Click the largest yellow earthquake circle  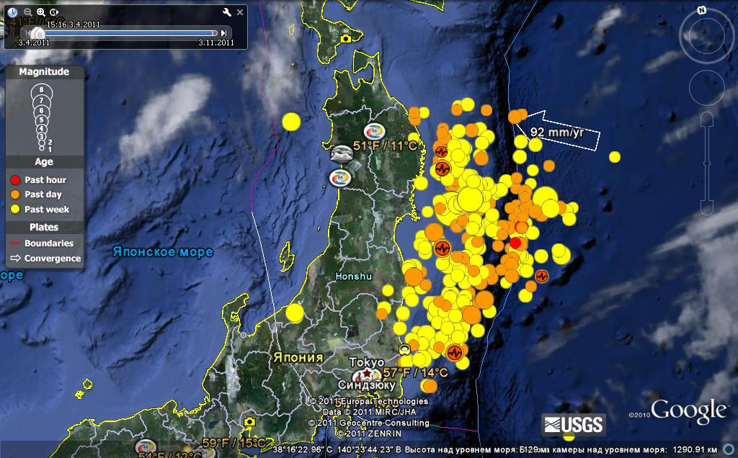pos(470,199)
